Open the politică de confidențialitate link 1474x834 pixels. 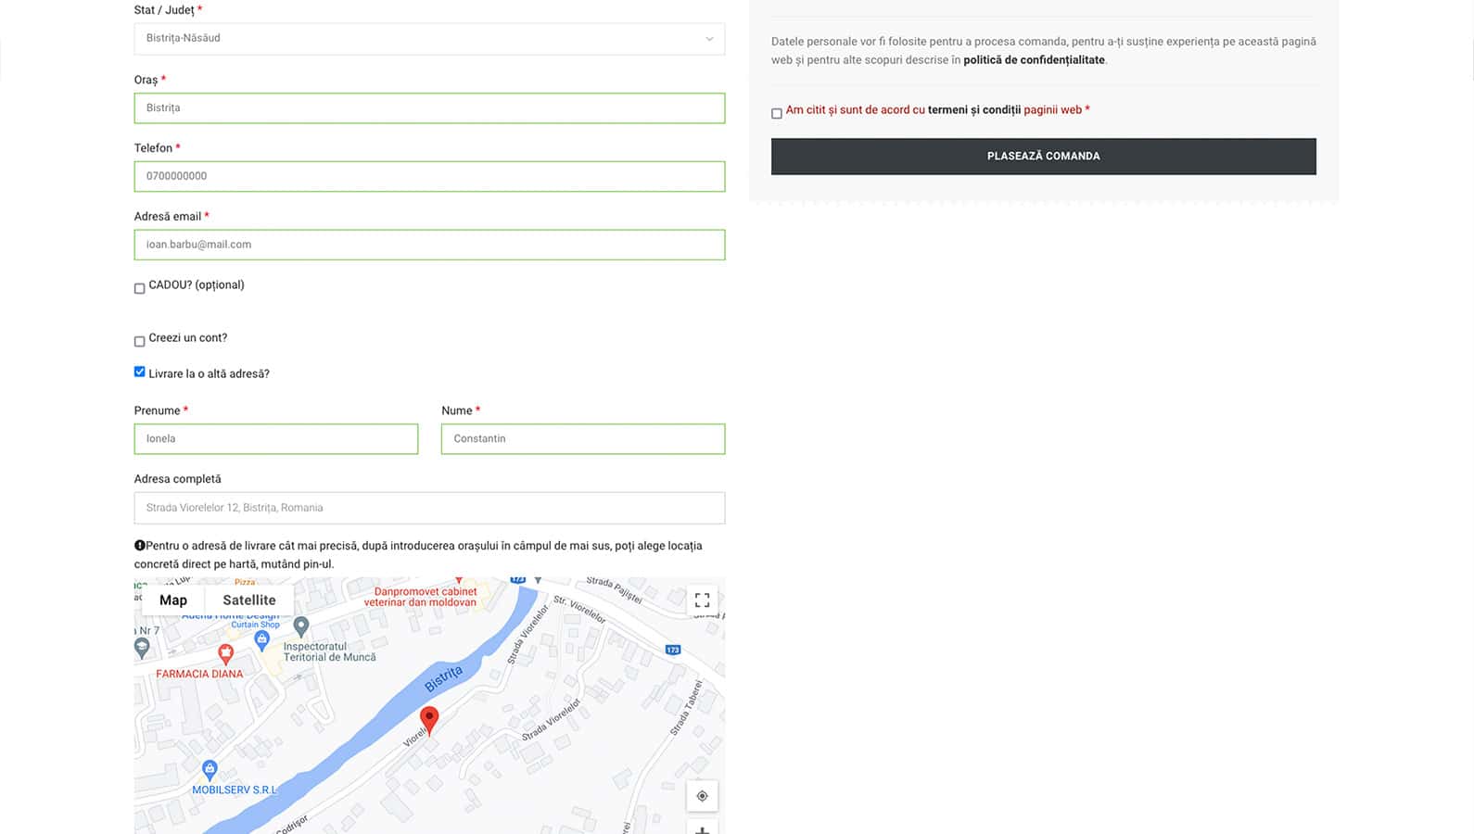(x=1034, y=60)
